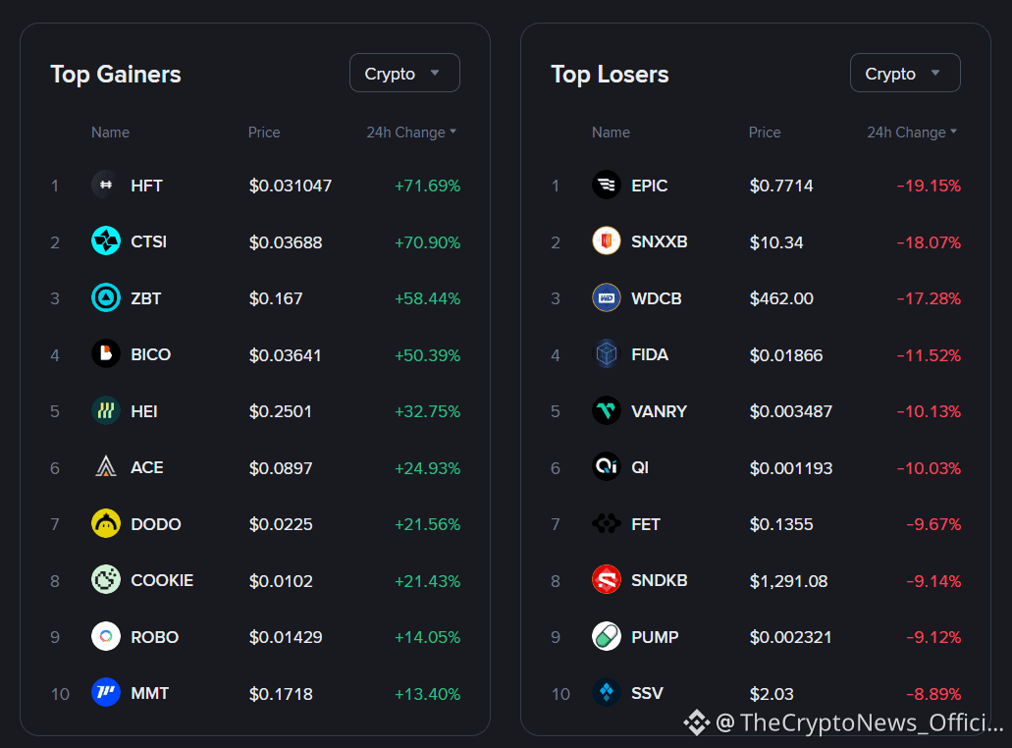Click the COOKIE coin icon
The height and width of the screenshot is (748, 1012).
pyautogui.click(x=106, y=580)
